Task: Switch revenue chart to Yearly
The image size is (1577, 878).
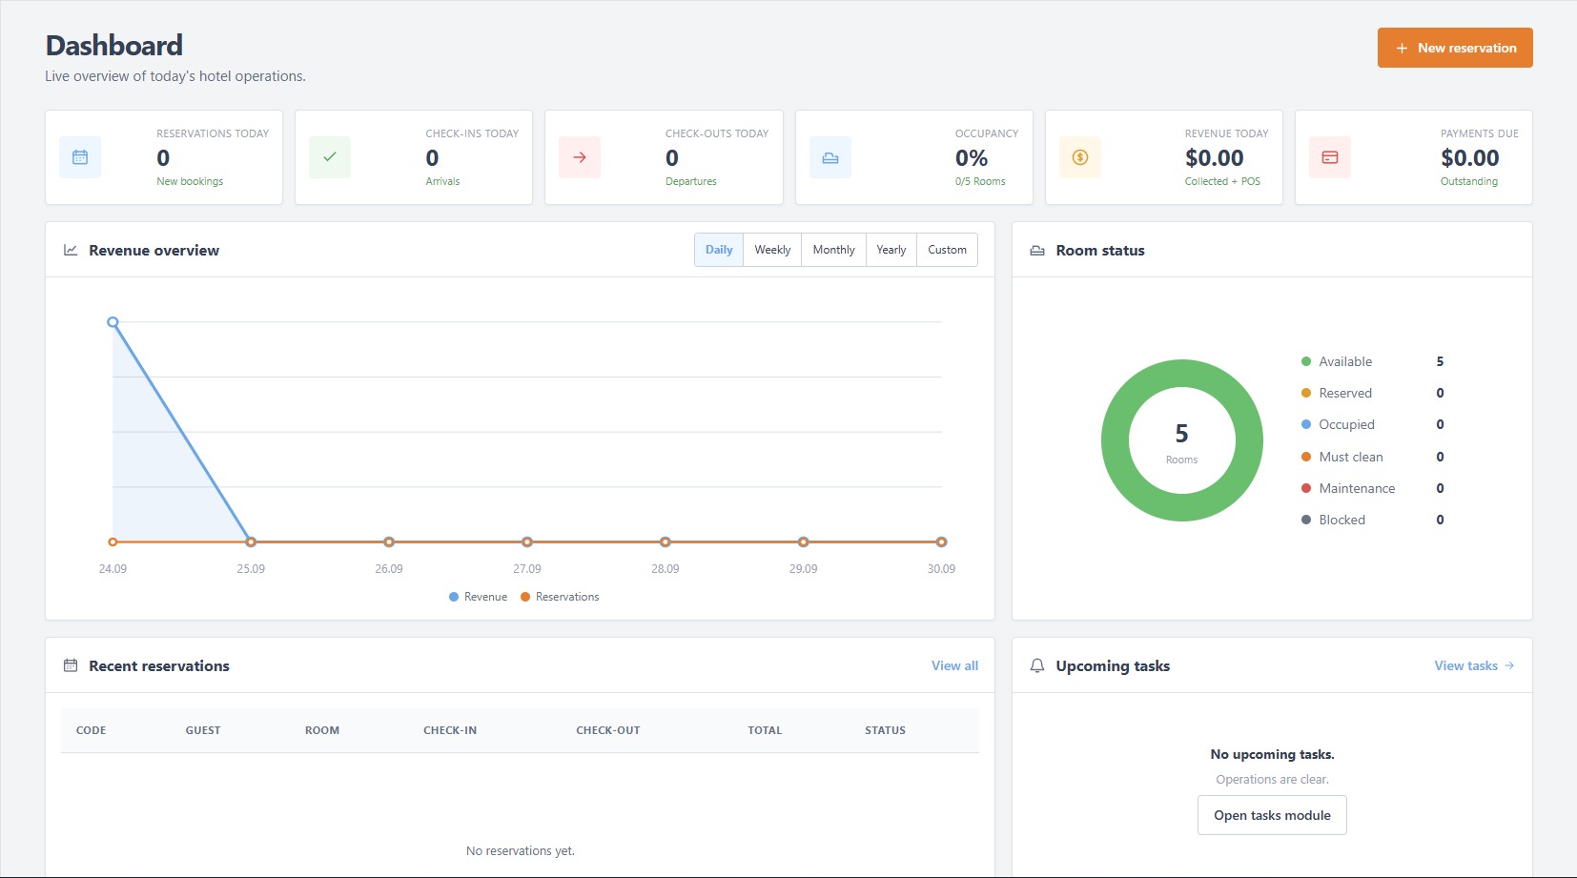Action: 891,250
